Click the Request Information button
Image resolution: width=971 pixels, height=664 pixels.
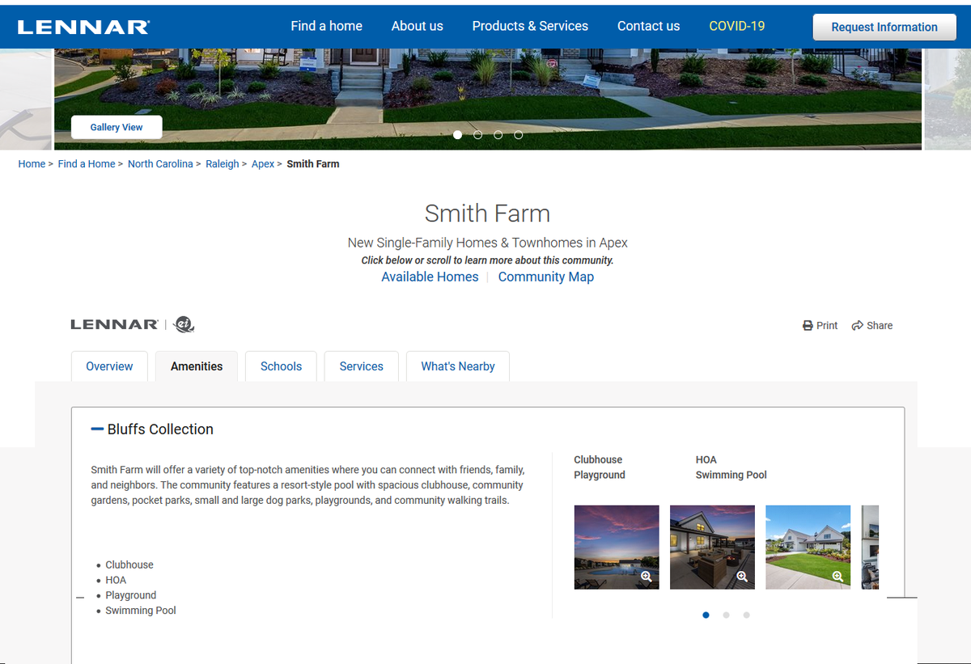pyautogui.click(x=884, y=27)
